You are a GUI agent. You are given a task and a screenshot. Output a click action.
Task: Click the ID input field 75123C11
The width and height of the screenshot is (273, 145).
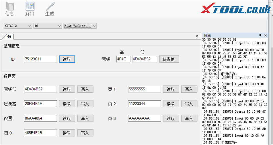40,59
